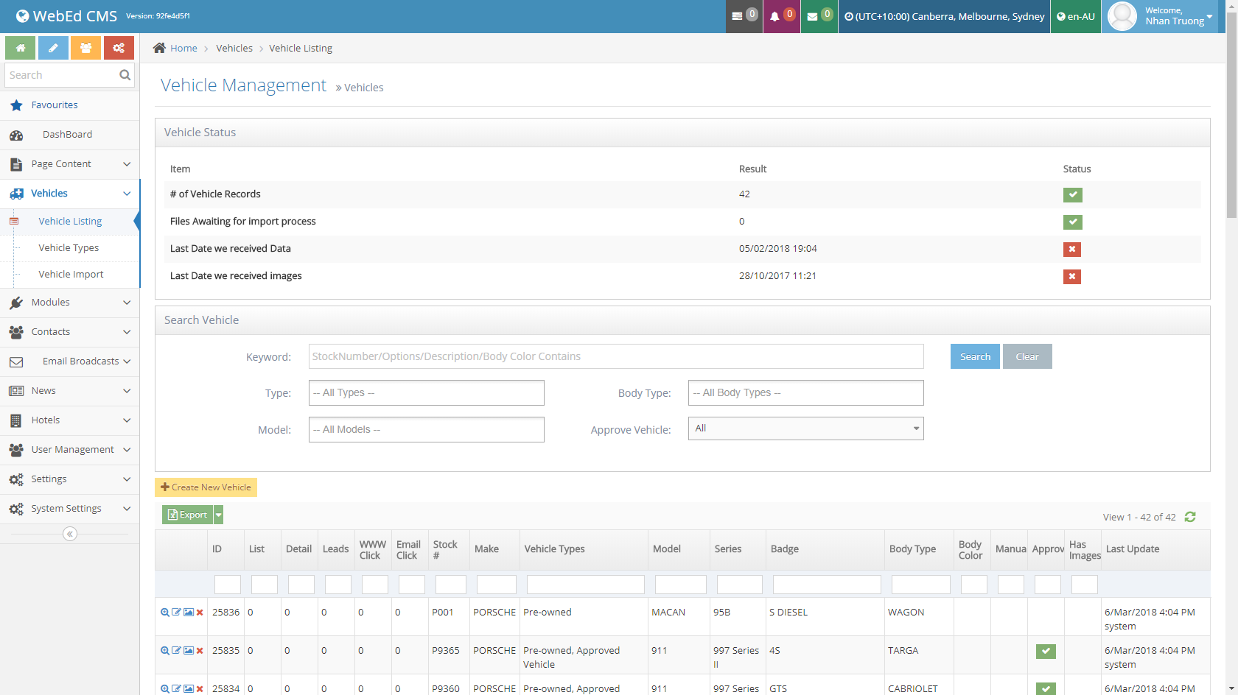Click the approved checkmark for vehicle 25835
Image resolution: width=1238 pixels, height=695 pixels.
tap(1046, 651)
